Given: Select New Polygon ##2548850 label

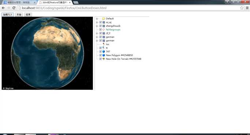Looking at the screenshot, I should click(x=119, y=55).
